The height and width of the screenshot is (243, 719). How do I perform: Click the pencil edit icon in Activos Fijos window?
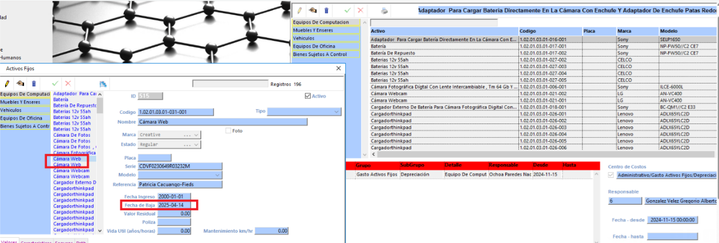click(x=7, y=83)
